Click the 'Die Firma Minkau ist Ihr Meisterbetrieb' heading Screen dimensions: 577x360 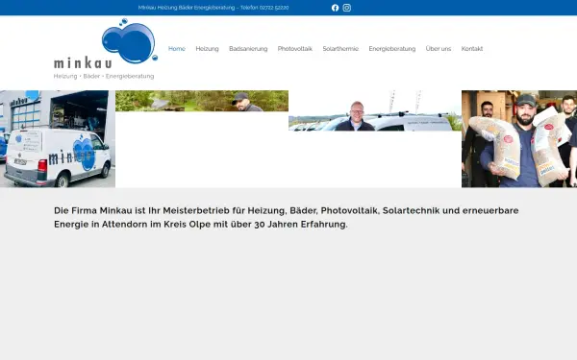(x=287, y=217)
